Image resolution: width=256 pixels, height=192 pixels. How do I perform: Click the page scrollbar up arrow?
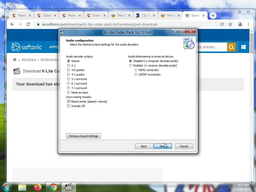(x=251, y=31)
